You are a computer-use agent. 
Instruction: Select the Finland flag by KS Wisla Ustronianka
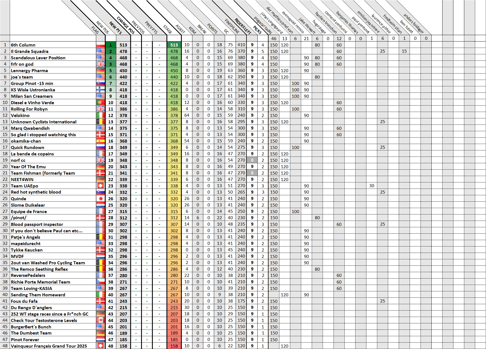coord(100,90)
